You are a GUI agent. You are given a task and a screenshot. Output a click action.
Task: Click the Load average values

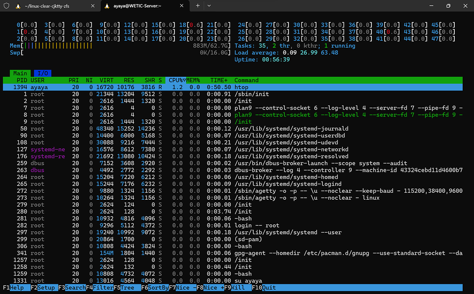(311, 53)
